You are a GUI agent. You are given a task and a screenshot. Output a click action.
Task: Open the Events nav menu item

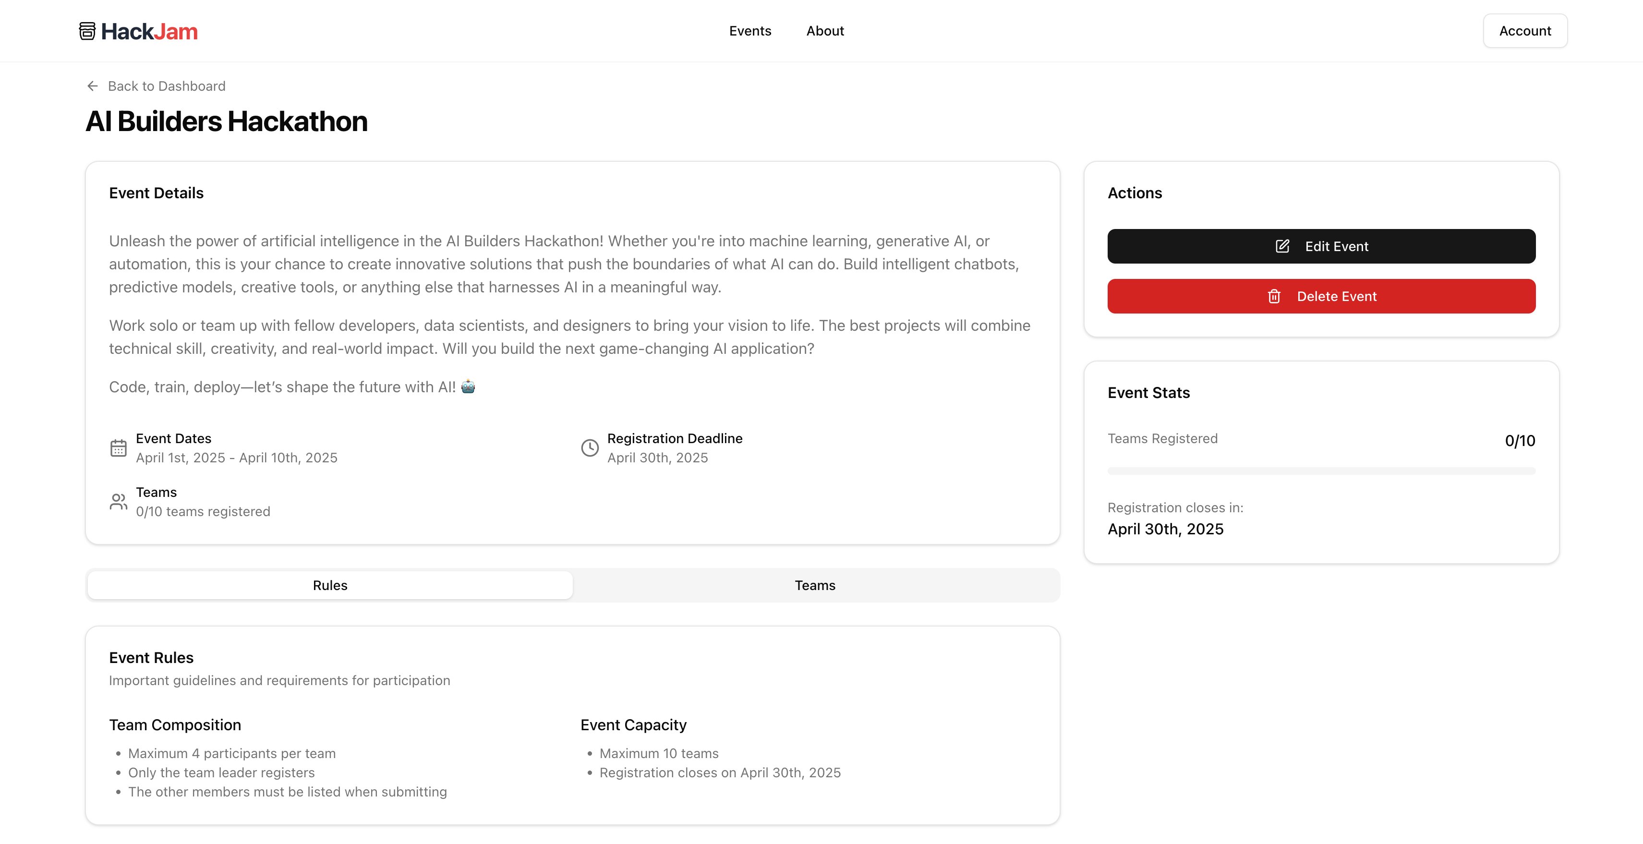pyautogui.click(x=750, y=31)
